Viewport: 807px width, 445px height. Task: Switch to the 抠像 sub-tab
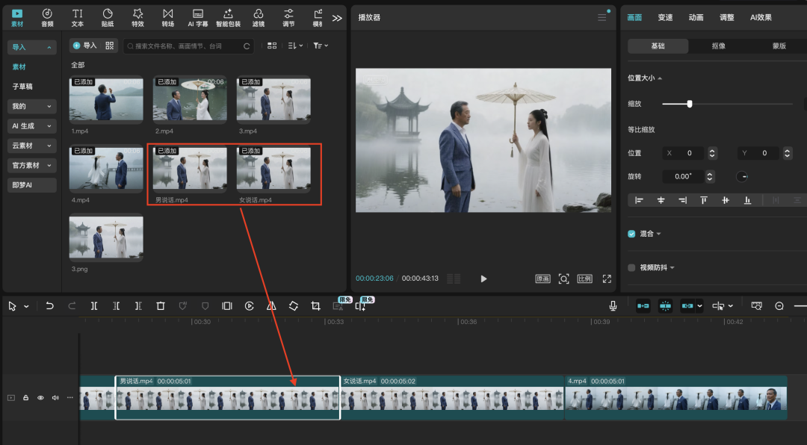(718, 46)
